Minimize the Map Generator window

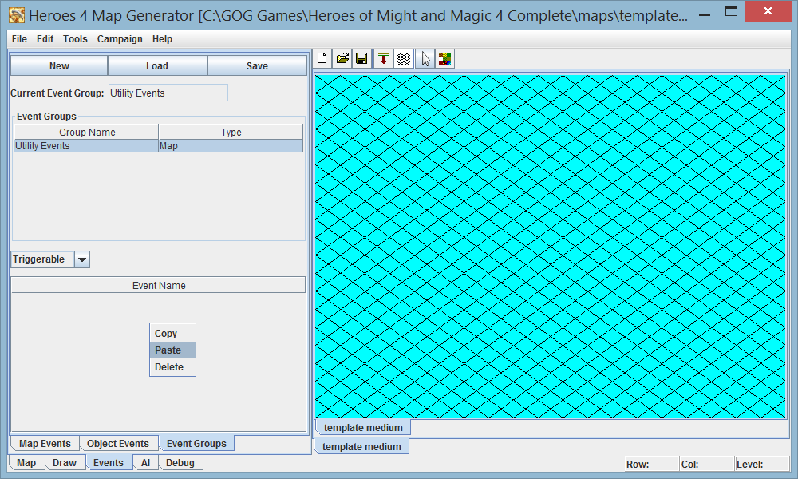coord(705,14)
